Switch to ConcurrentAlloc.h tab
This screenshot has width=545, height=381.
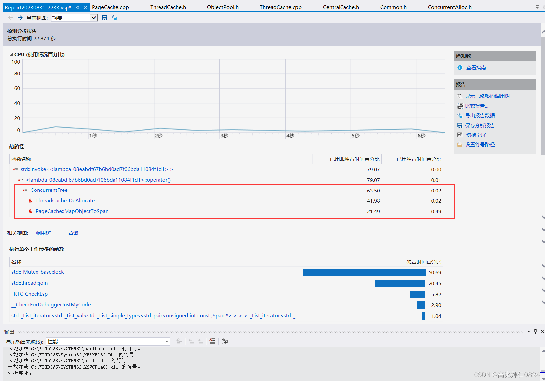450,7
